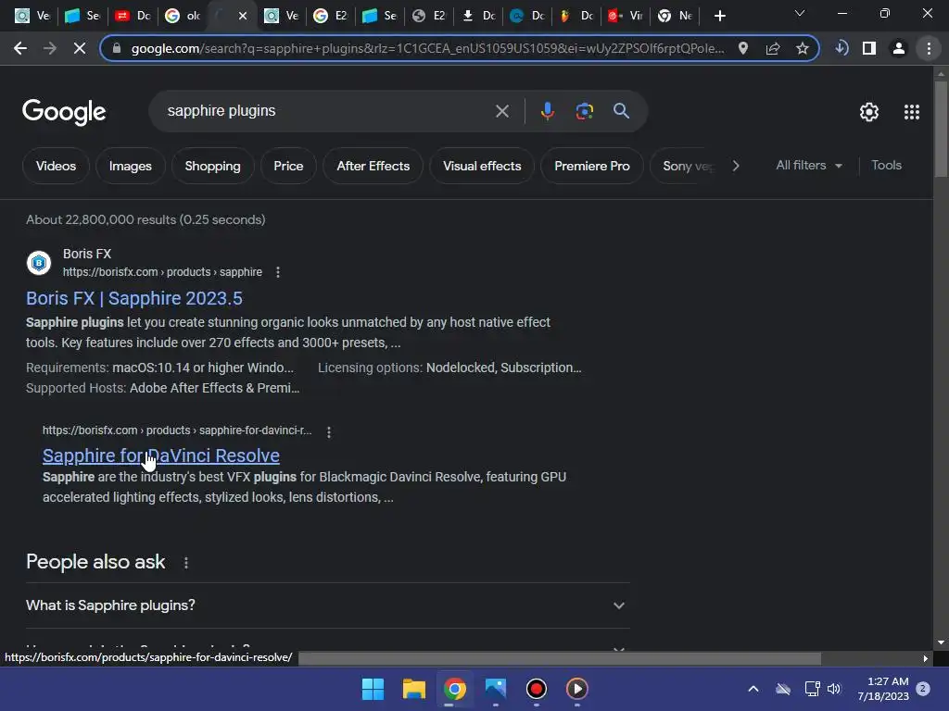Open more options for sapphire-for-davinci result
This screenshot has width=949, height=711.
tap(329, 431)
